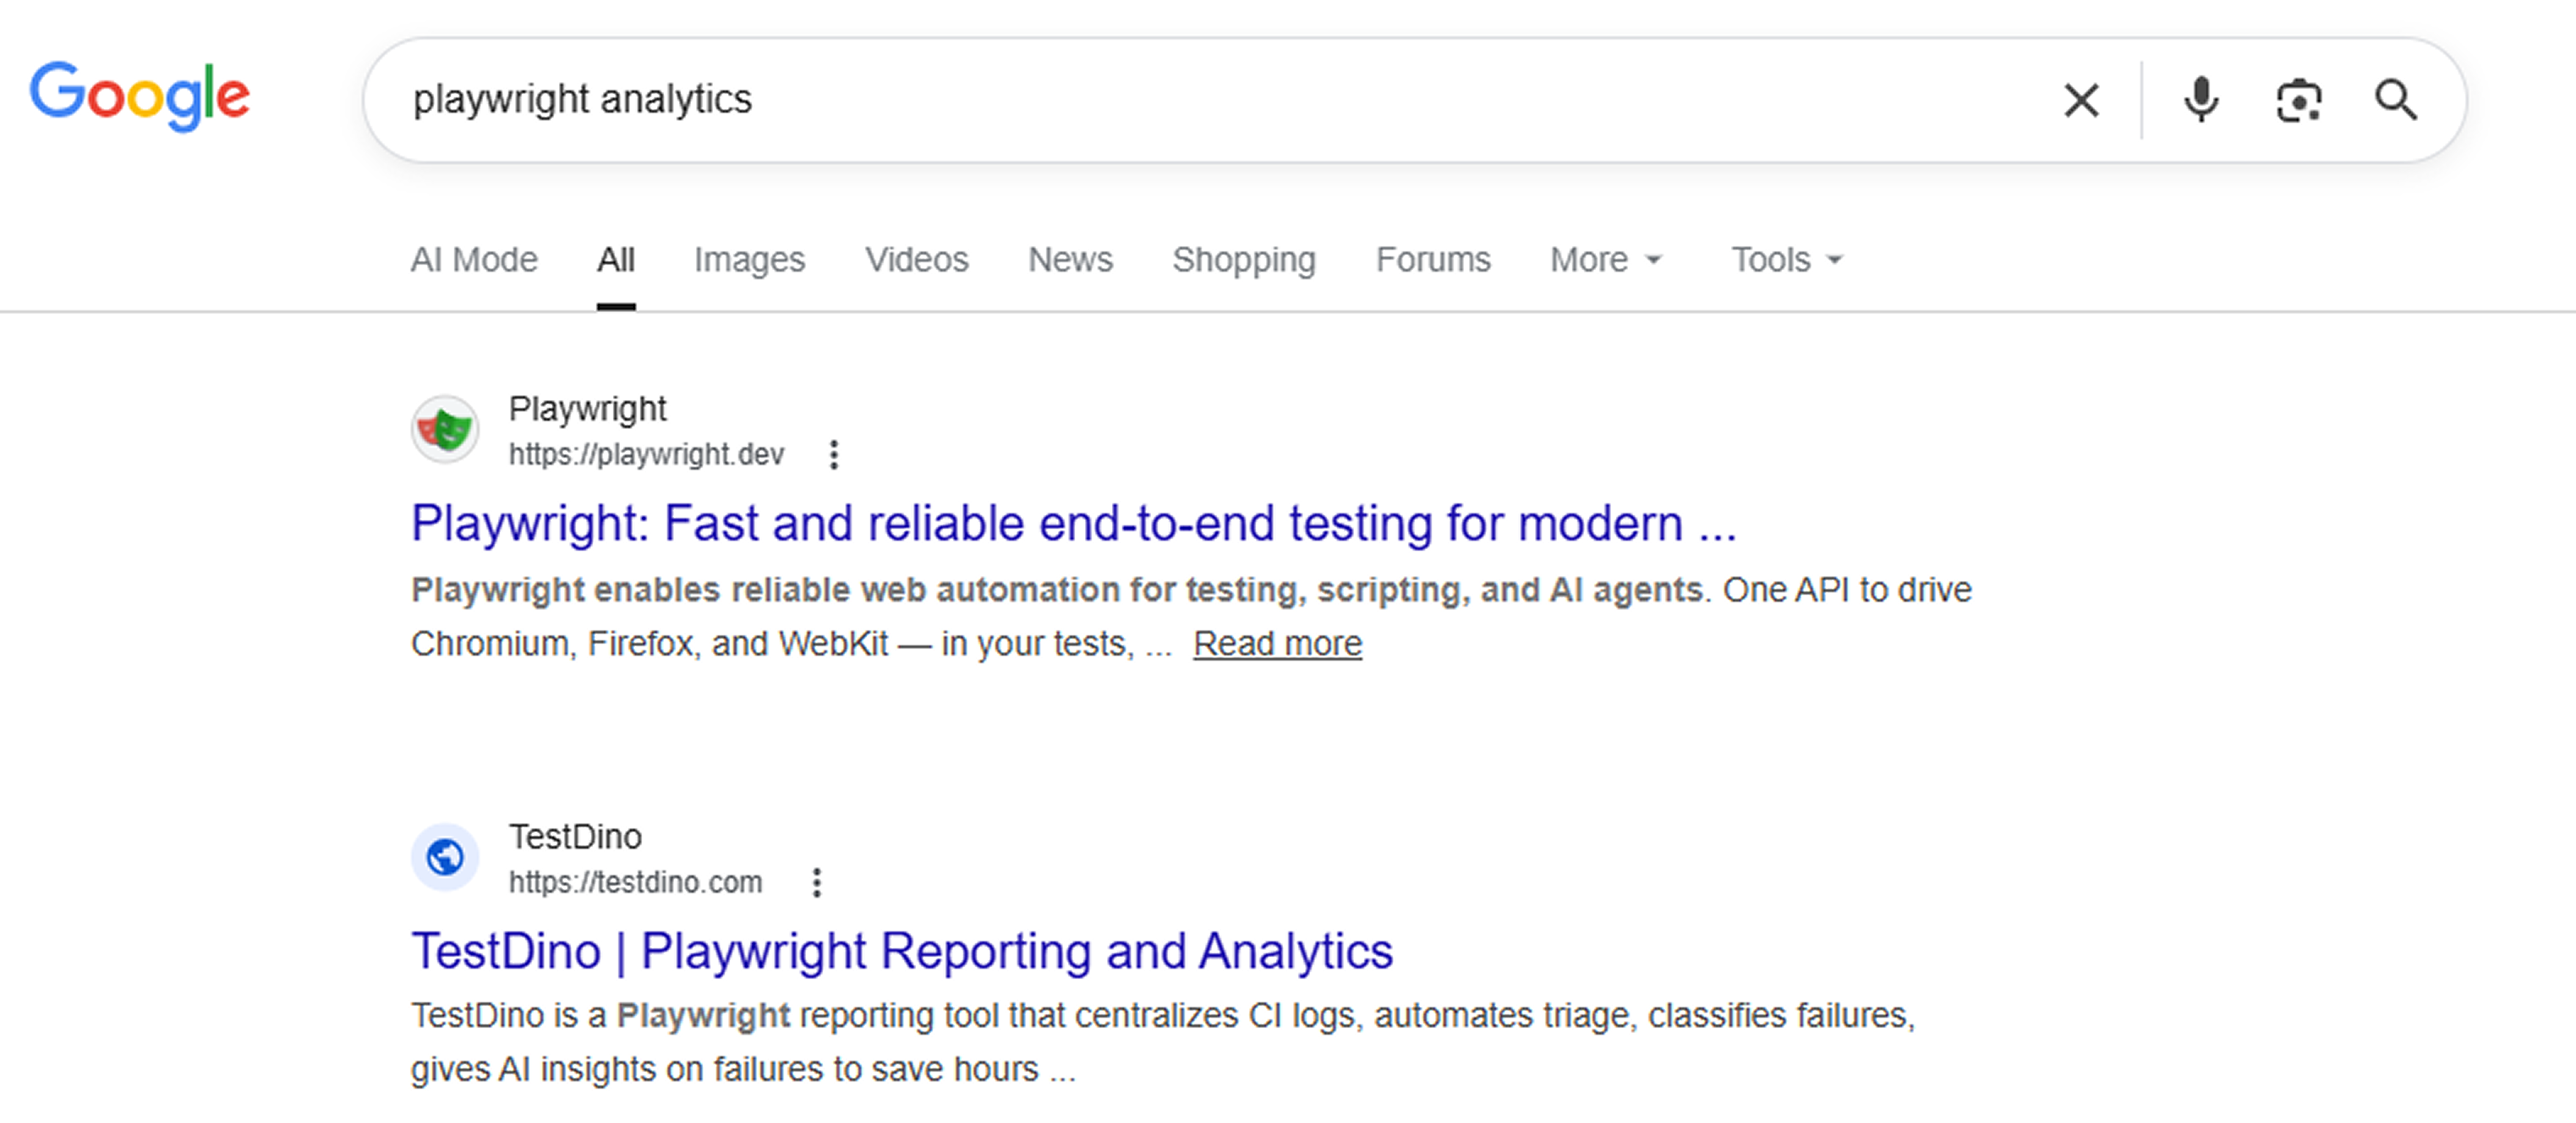Open the three-dot menu next to playwright.dev
Viewport: 2576px width, 1123px height.
[834, 455]
